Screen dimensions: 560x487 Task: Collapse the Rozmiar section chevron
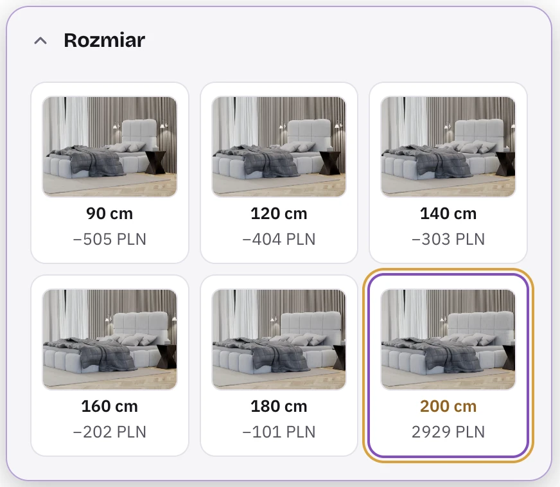(40, 40)
